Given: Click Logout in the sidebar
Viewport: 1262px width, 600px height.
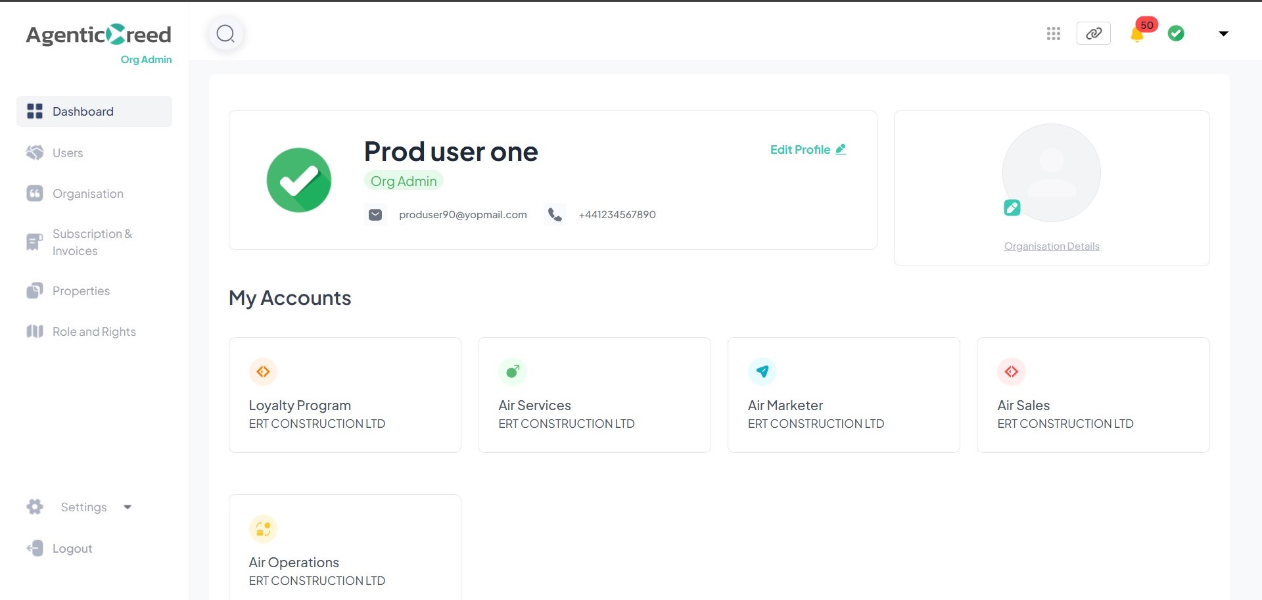Looking at the screenshot, I should pyautogui.click(x=72, y=549).
